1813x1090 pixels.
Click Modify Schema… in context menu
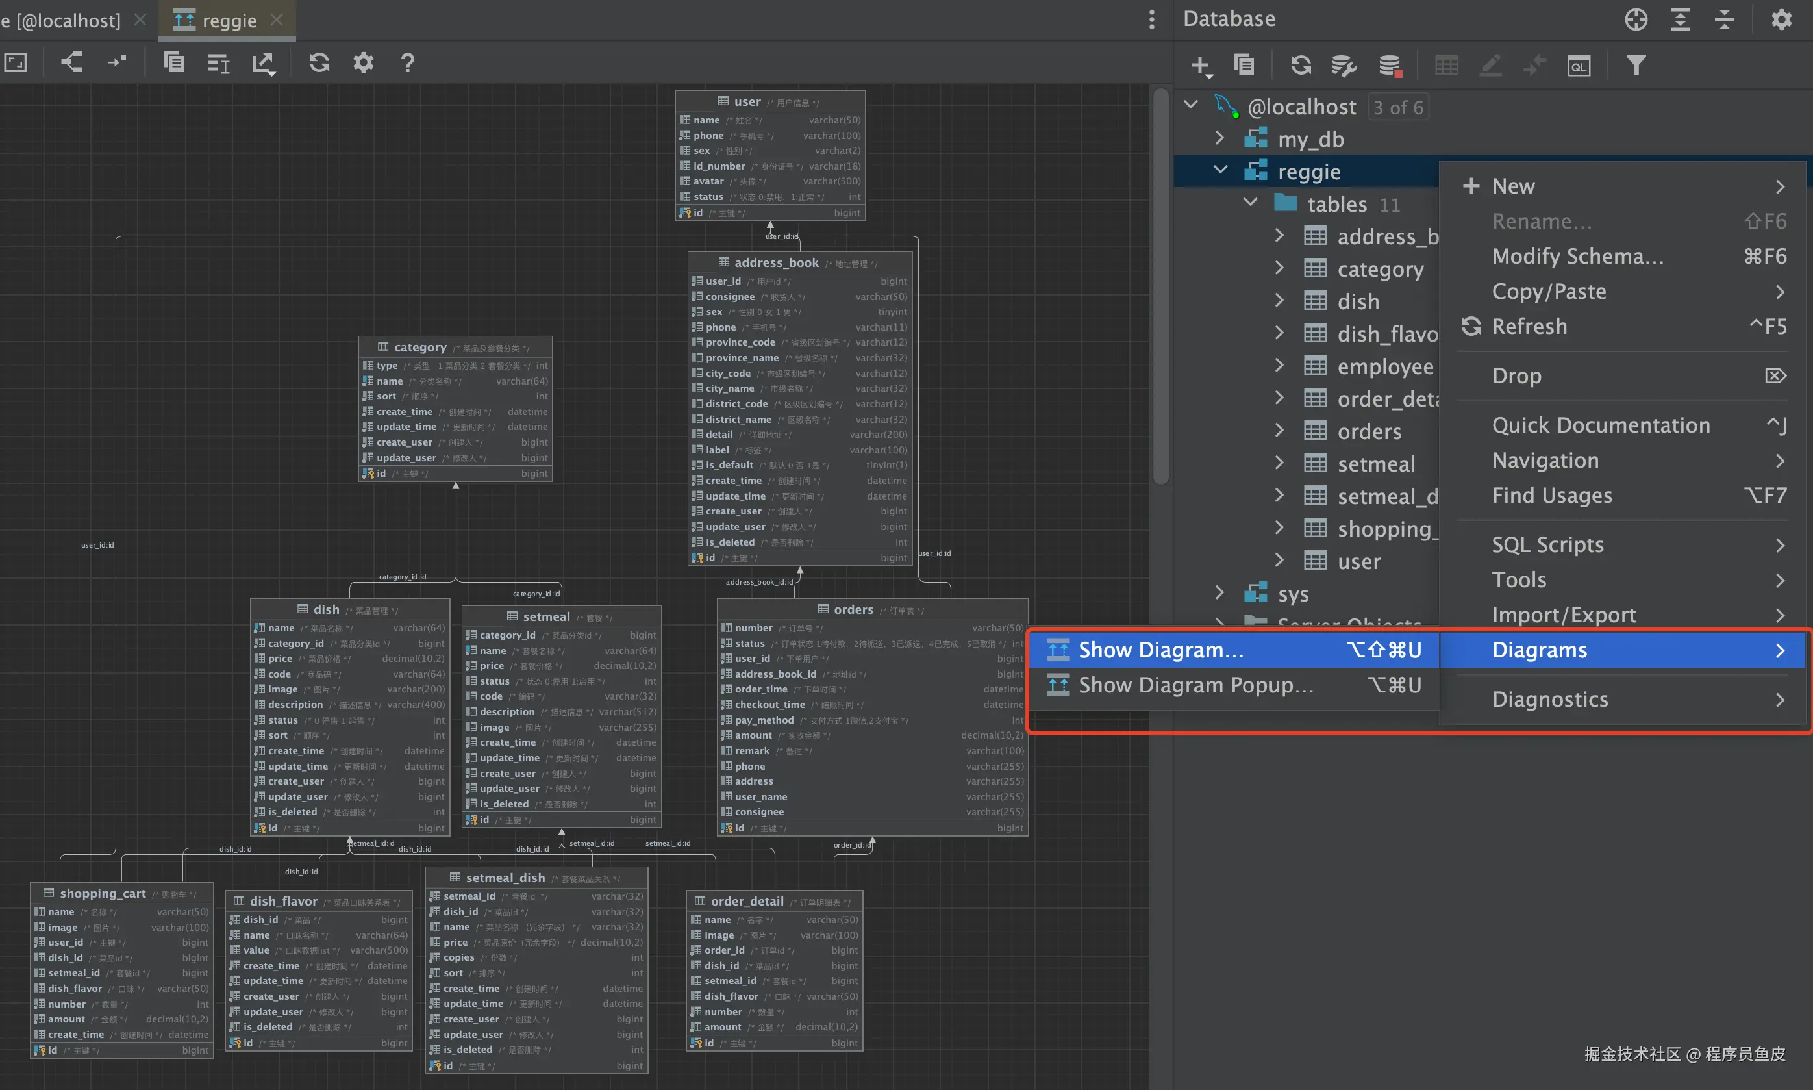tap(1577, 257)
